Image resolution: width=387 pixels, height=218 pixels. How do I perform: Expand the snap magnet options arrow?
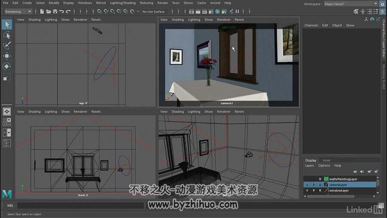pos(138,11)
